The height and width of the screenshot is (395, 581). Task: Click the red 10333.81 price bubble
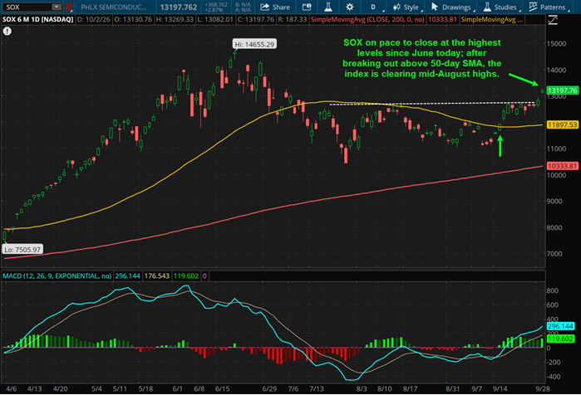click(562, 166)
